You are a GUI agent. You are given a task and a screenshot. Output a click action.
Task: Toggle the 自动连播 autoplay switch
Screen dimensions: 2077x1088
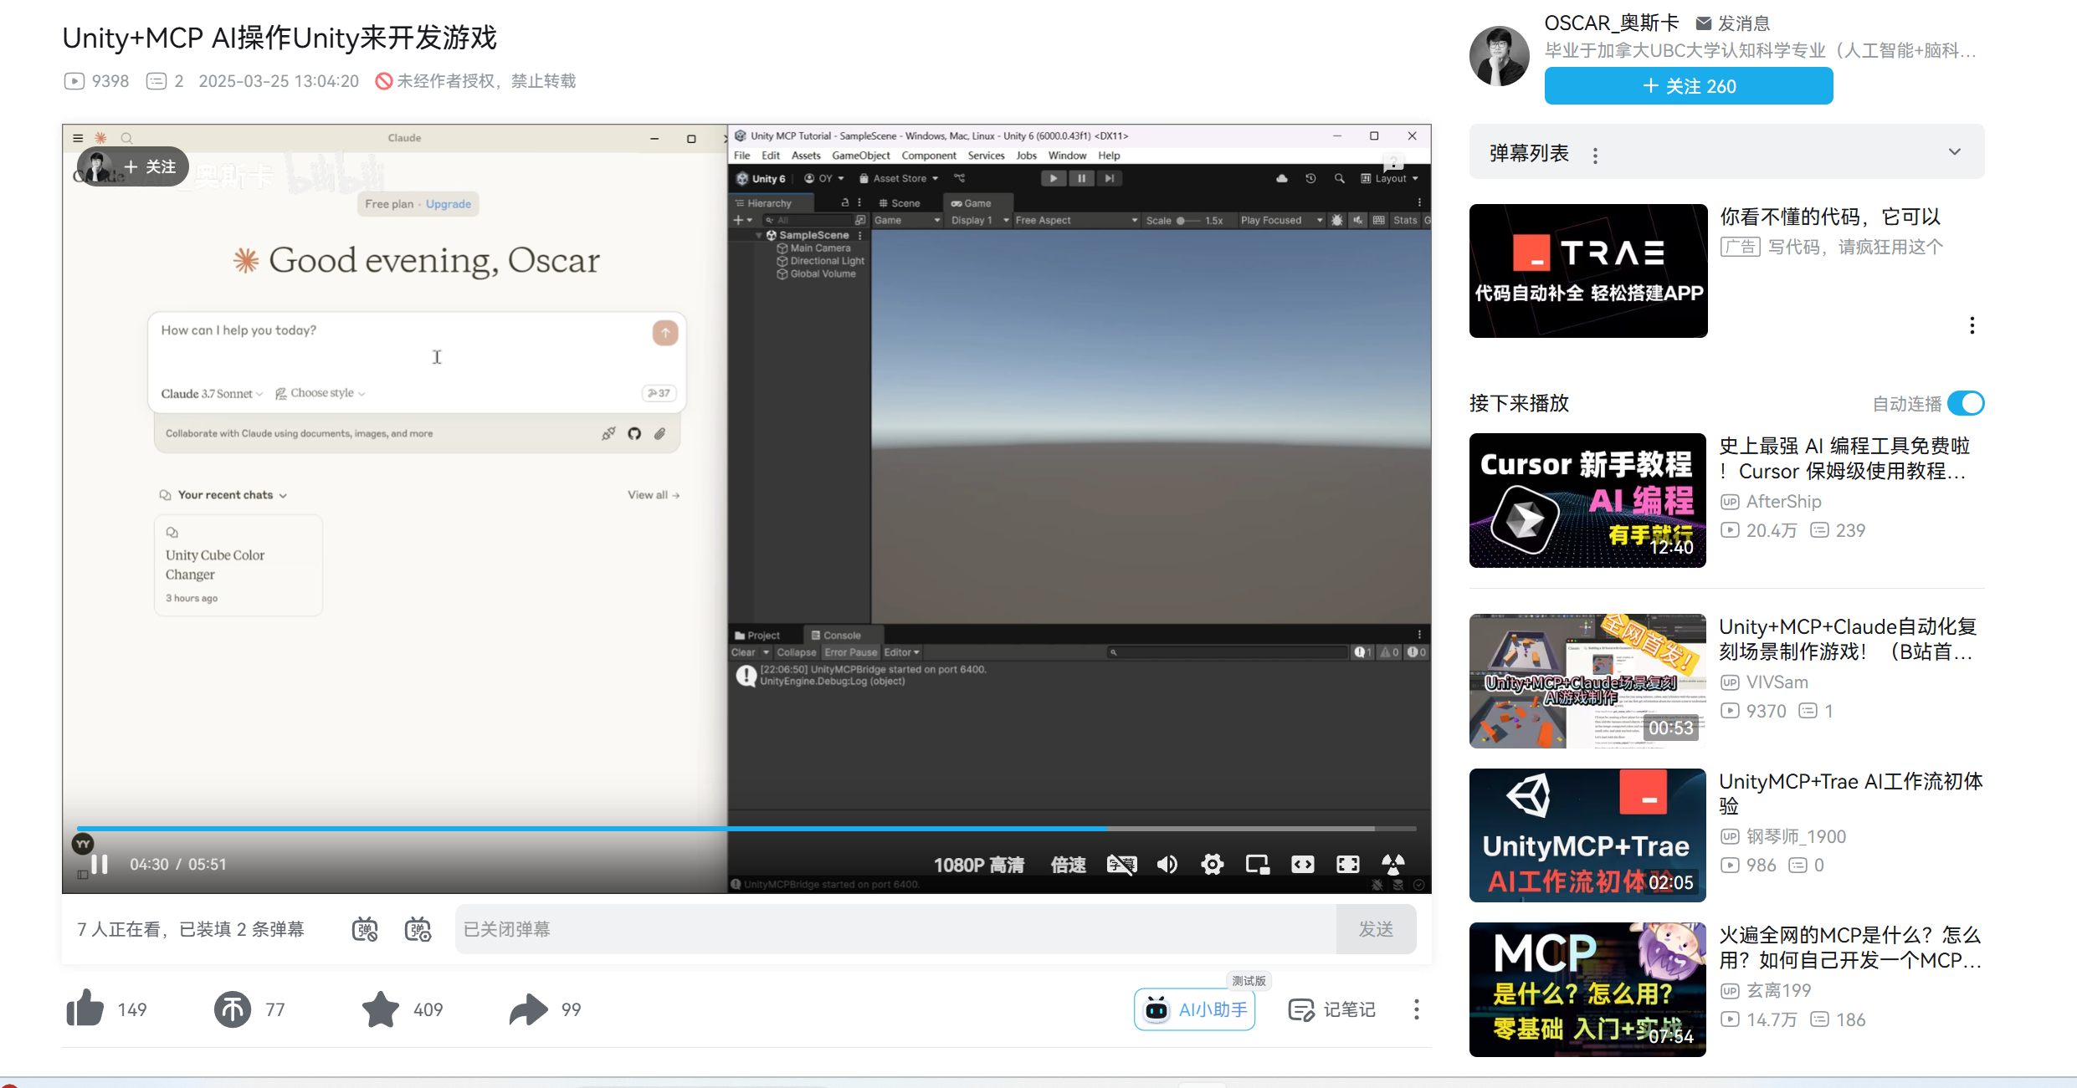pyautogui.click(x=1965, y=403)
